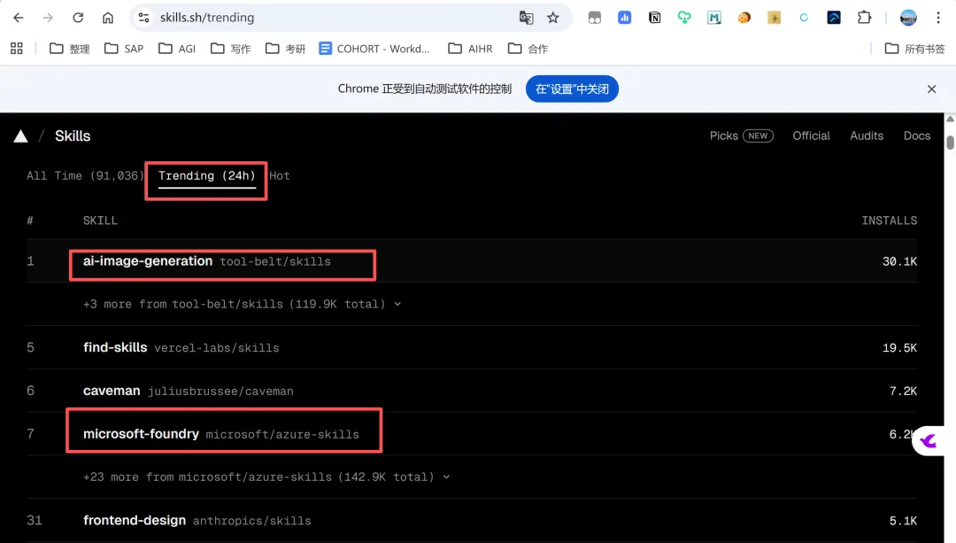Screen dimensions: 956x543
Task: Click the 19.5K installs value
Action: [899, 348]
